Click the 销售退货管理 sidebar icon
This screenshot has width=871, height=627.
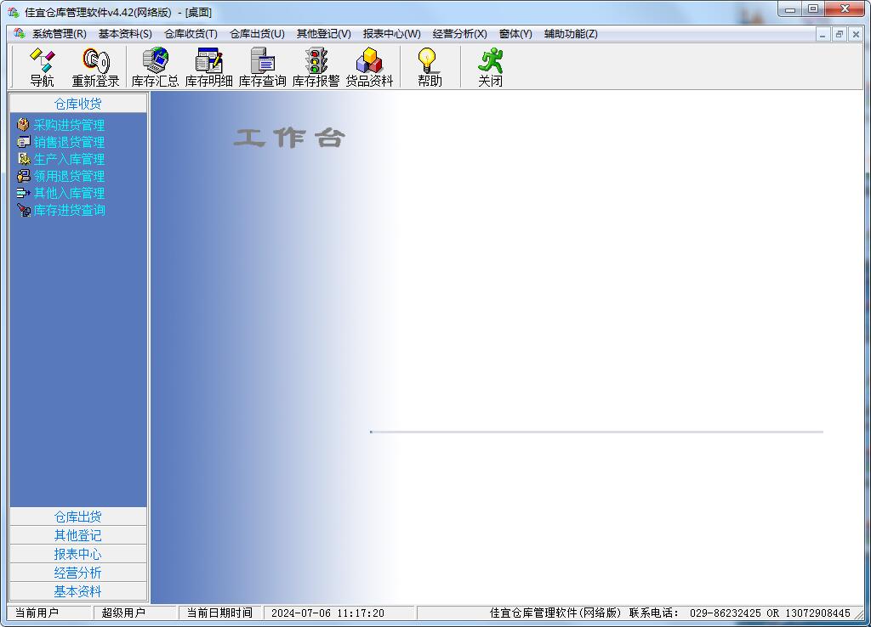23,142
